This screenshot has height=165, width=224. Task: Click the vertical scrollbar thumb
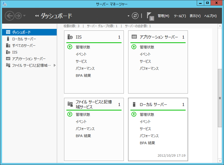coord(220,98)
